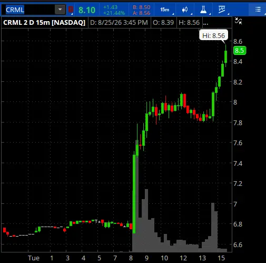Click the O: 8.39 open value label
Screen dimensions: 266x263
pos(163,23)
